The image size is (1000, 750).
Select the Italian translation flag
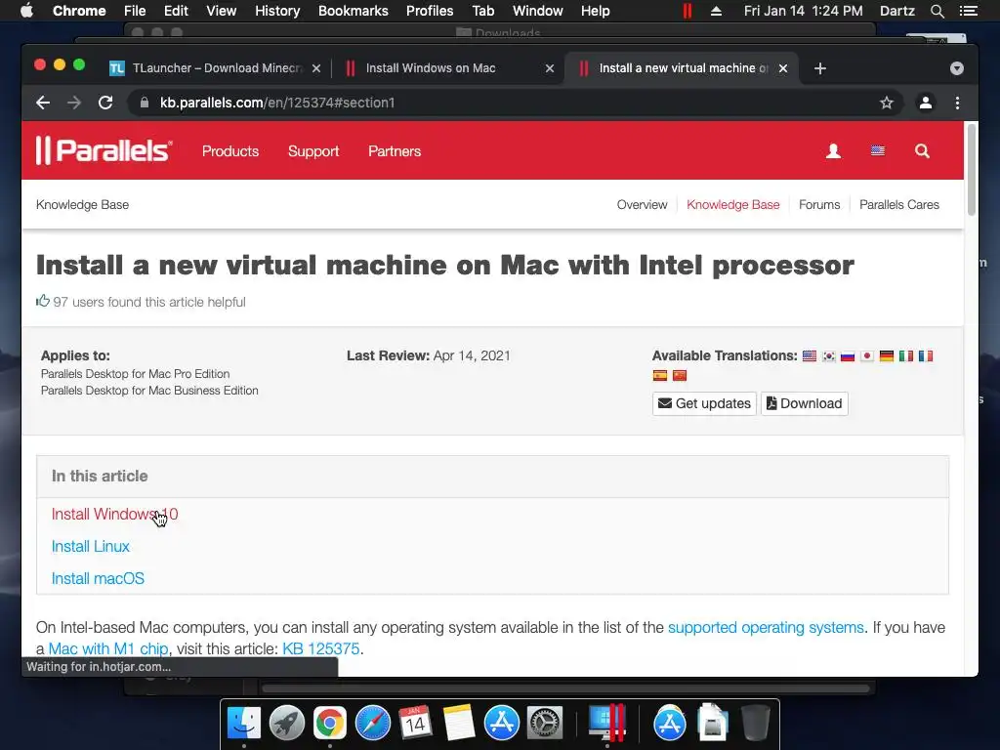(x=905, y=355)
